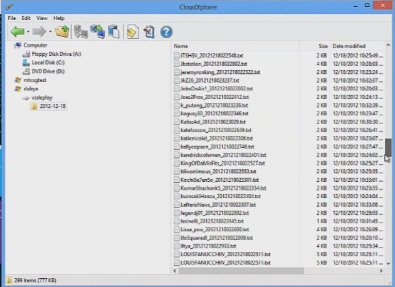Click the Windows flag icon beside dubya

(x=18, y=88)
